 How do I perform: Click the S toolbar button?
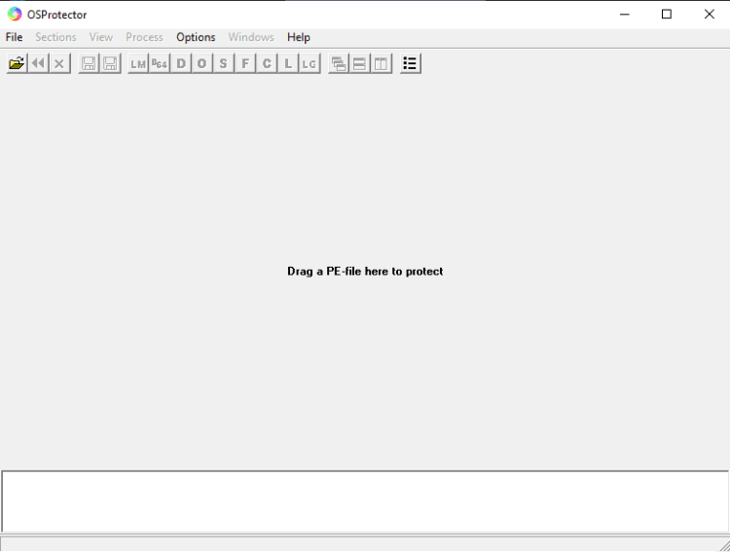pyautogui.click(x=224, y=63)
